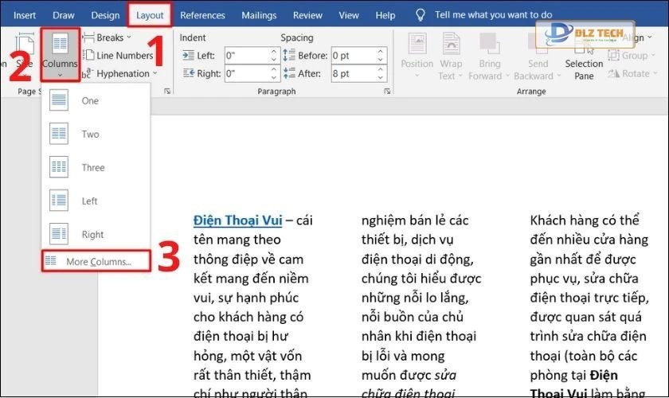Open the Insert tab
Screen dimensions: 669x398
[25, 15]
